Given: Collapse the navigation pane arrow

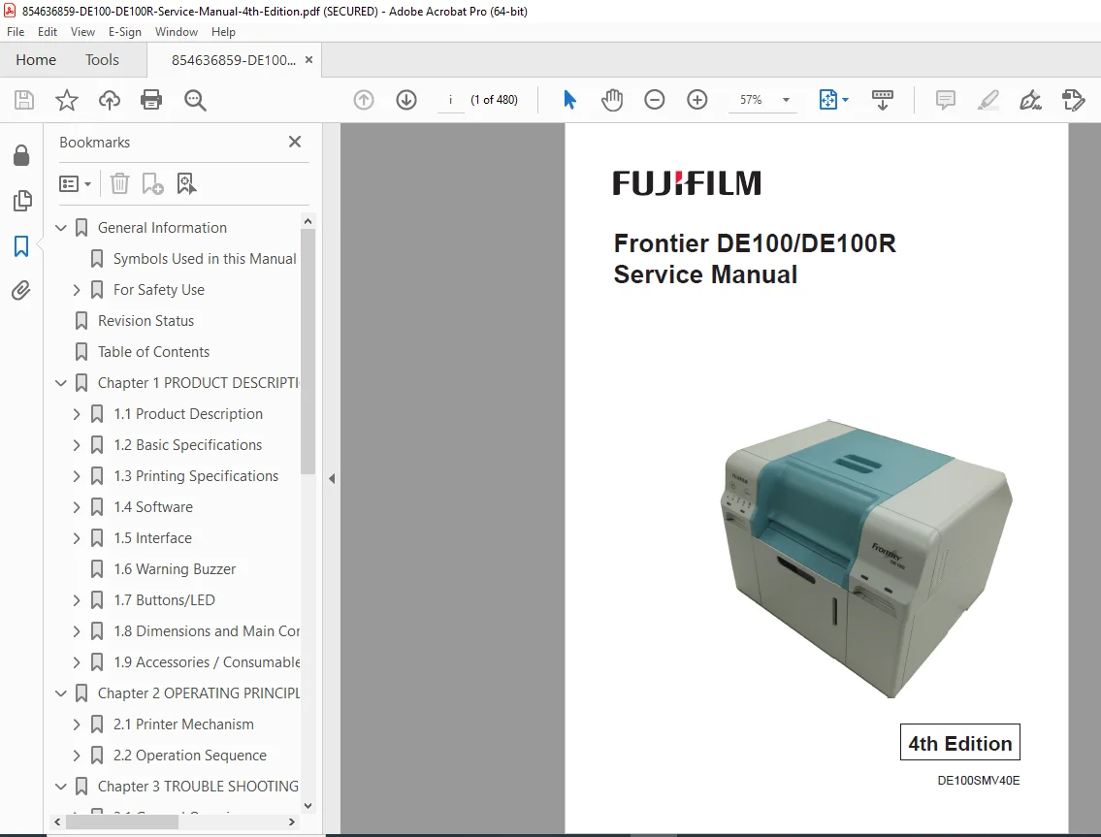Looking at the screenshot, I should [332, 479].
